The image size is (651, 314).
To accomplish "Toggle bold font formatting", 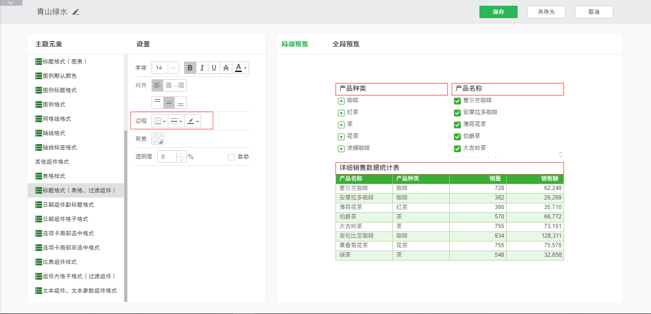I will 190,68.
